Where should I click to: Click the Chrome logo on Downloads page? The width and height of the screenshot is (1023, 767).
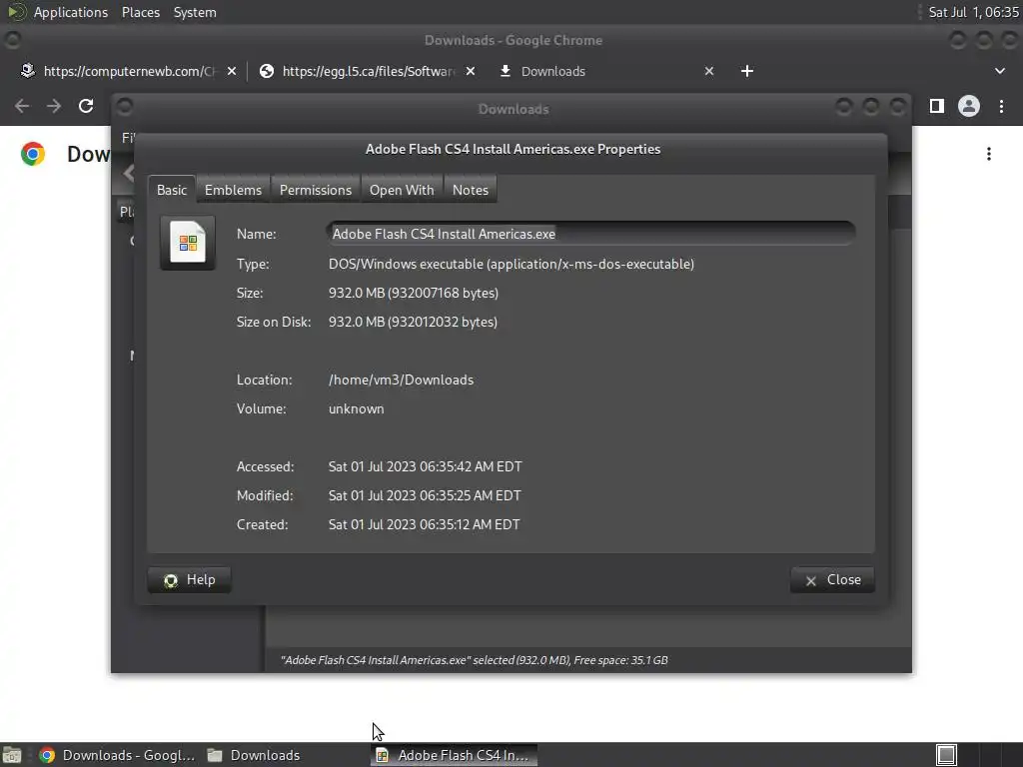[x=33, y=154]
